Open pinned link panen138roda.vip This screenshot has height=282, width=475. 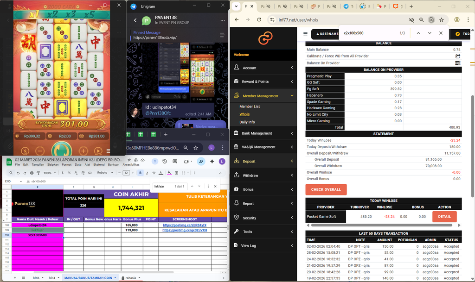(x=155, y=38)
